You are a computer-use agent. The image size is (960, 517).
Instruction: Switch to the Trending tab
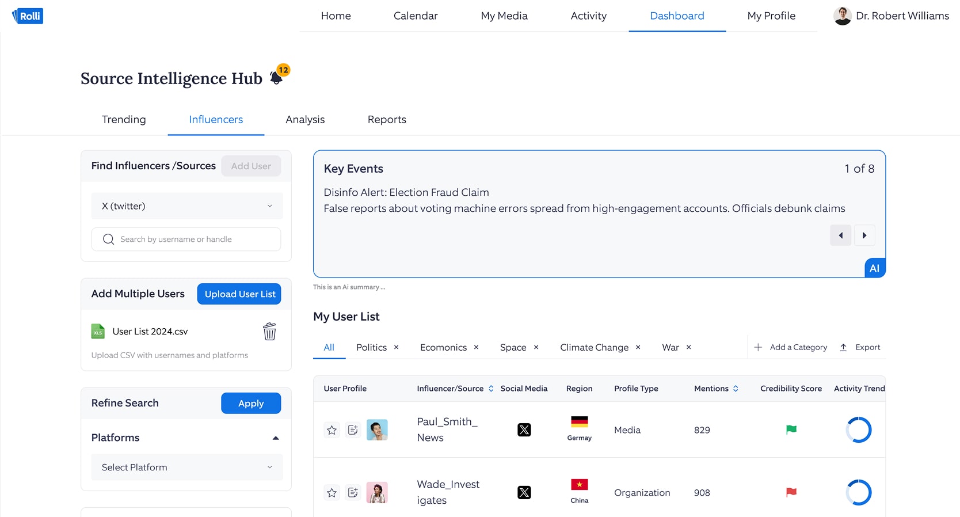coord(124,120)
